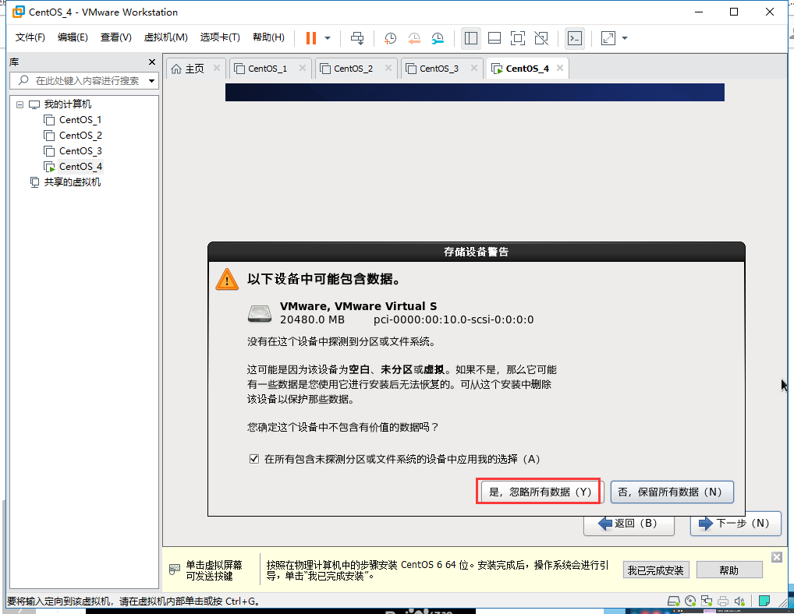Click the console view icon

pos(575,38)
